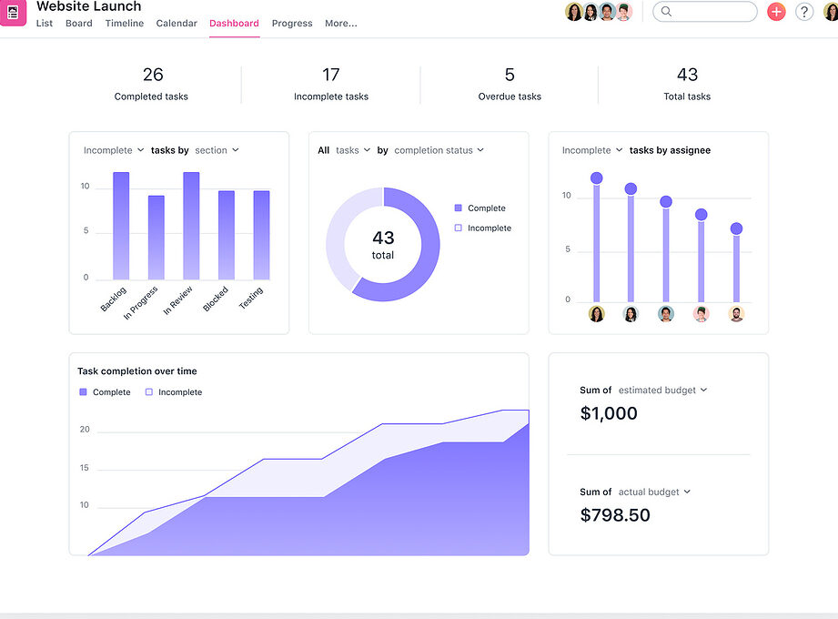Expand the estimated budget dropdown

tap(662, 391)
